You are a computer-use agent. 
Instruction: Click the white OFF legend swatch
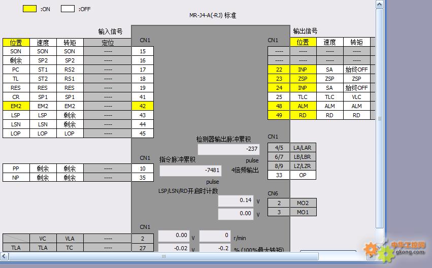coord(68,9)
